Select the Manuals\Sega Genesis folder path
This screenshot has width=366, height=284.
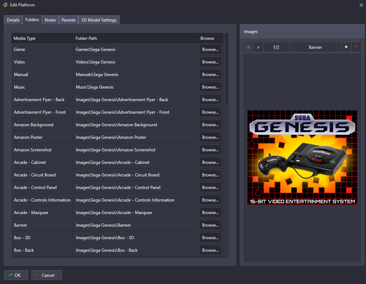pyautogui.click(x=136, y=74)
